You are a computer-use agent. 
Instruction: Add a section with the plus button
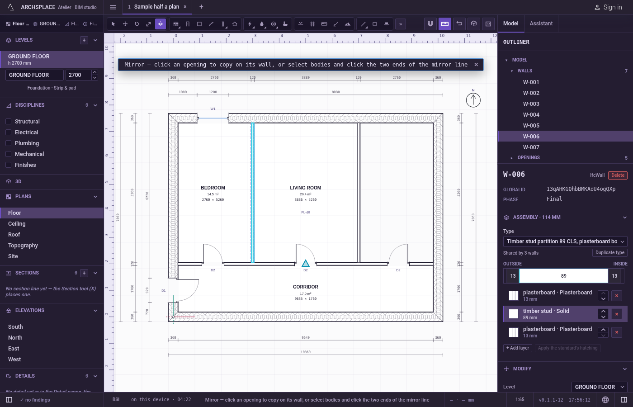pos(84,273)
